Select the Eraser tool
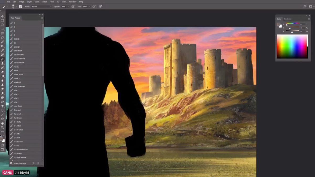The height and width of the screenshot is (177, 315). (2, 72)
